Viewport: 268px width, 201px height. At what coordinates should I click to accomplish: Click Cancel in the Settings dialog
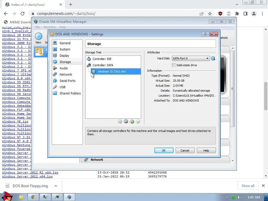click(185, 150)
